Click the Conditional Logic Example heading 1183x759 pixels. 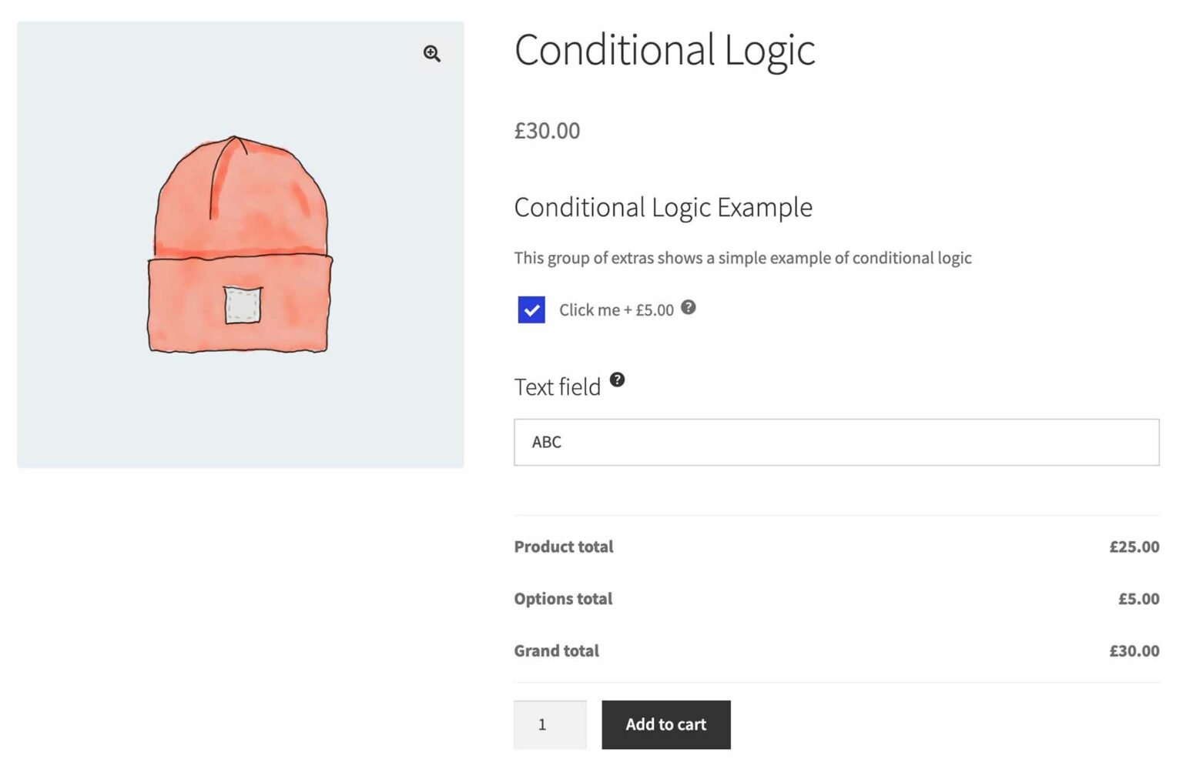662,208
